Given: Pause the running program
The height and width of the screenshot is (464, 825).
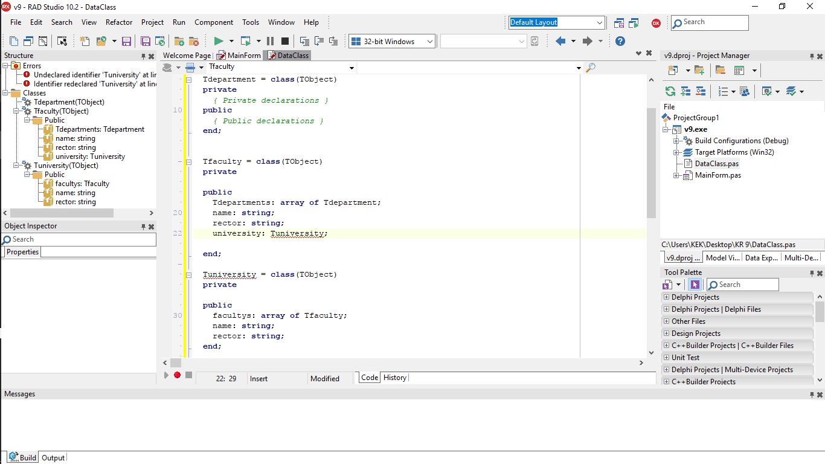Looking at the screenshot, I should coord(270,41).
